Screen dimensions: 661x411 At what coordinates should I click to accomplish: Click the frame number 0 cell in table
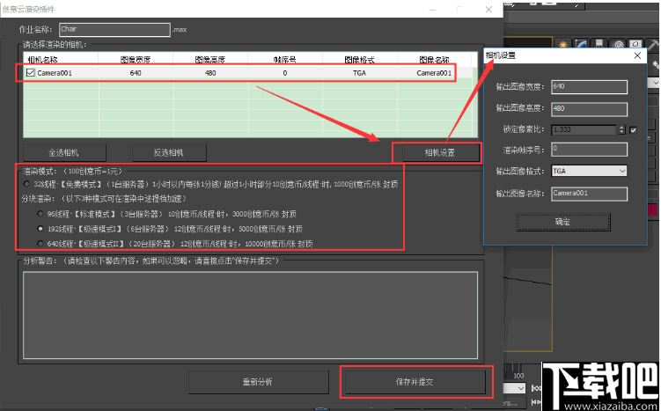coord(285,73)
